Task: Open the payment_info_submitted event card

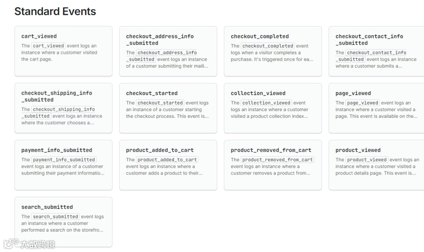Action: 63,164
